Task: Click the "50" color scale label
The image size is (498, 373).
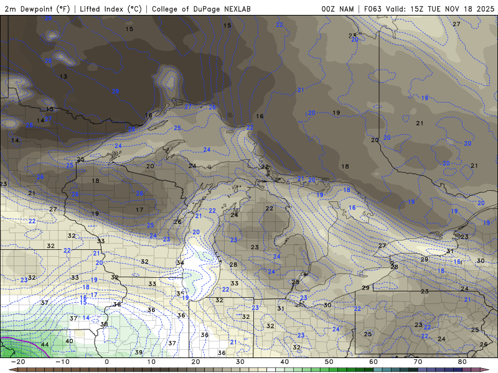Action: 329,362
